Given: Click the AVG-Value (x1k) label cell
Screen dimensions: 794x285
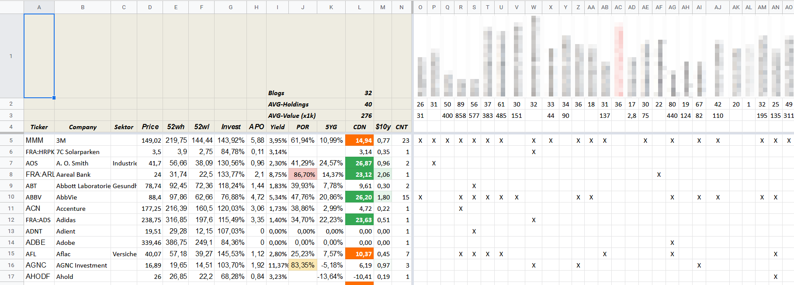Looking at the screenshot, I should 292,116.
